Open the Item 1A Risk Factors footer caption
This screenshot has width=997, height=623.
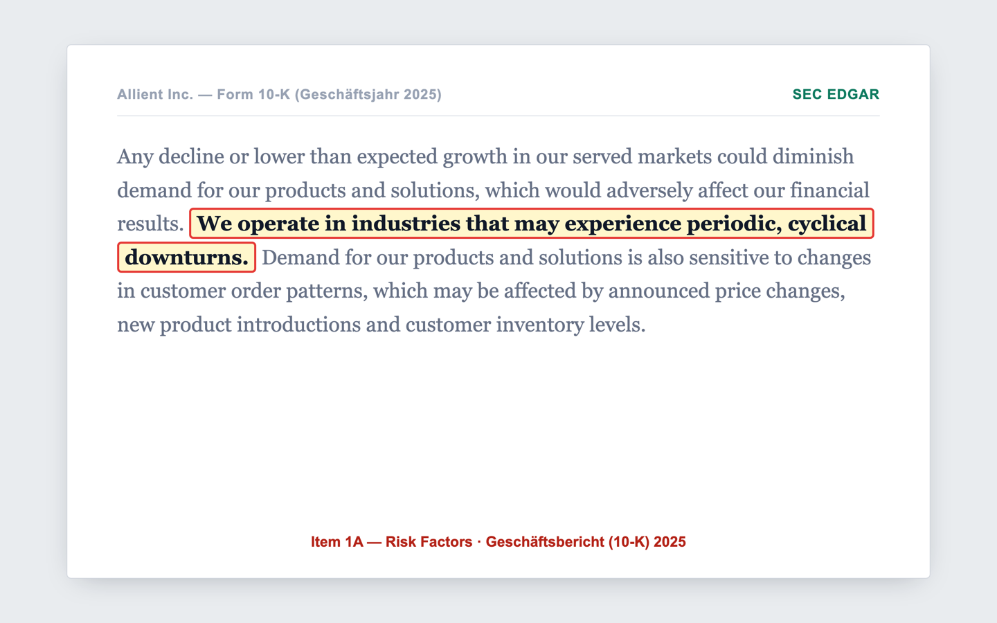[x=498, y=542]
